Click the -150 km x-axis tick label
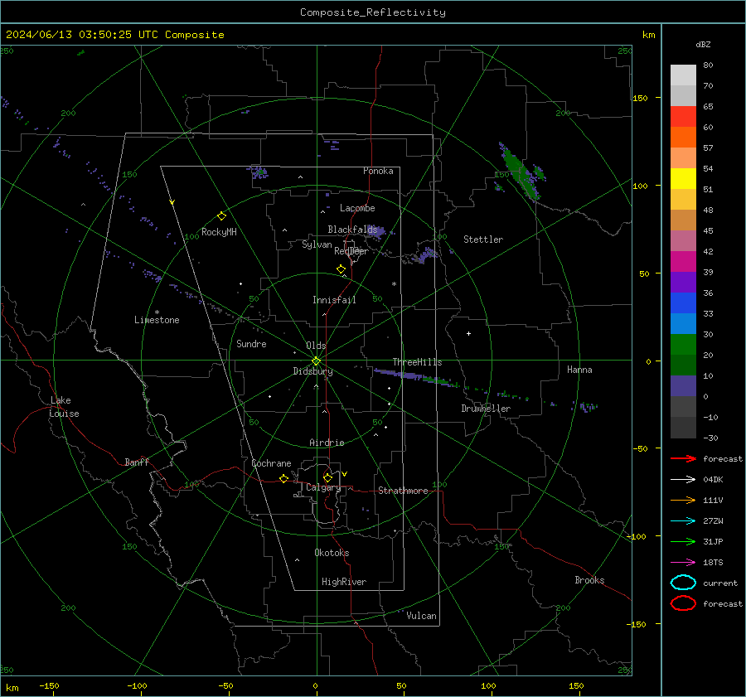The image size is (746, 697). [49, 685]
